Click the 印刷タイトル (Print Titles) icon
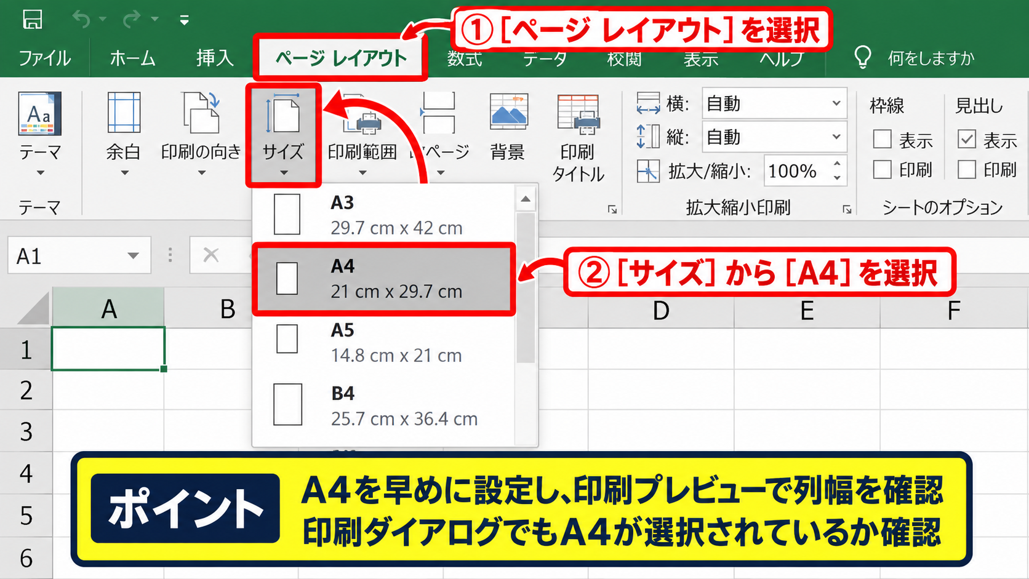Viewport: 1029px width, 579px height. pos(578,114)
